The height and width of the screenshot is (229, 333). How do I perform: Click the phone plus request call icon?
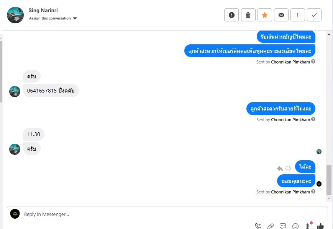click(x=258, y=226)
